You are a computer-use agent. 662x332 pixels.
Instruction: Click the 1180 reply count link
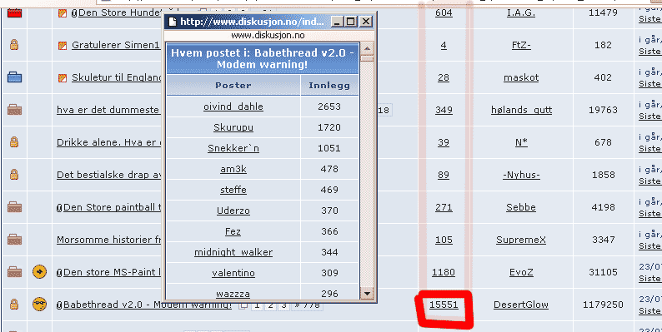click(444, 272)
